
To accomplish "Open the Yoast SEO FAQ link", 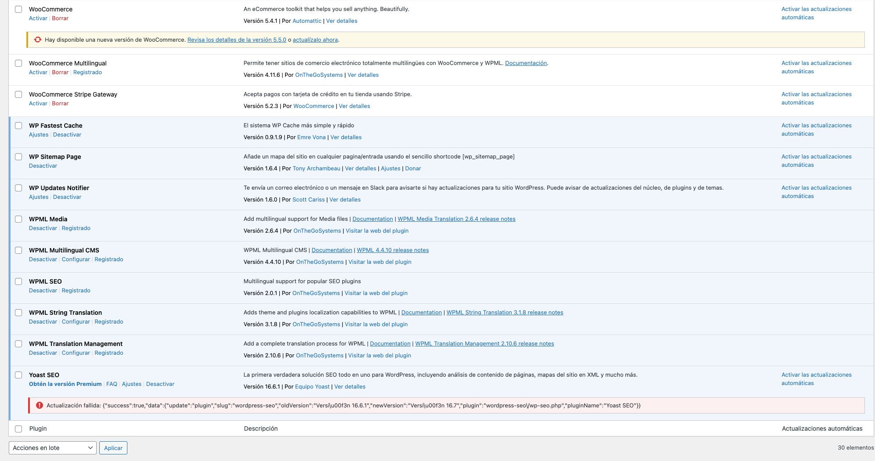I will pyautogui.click(x=112, y=384).
